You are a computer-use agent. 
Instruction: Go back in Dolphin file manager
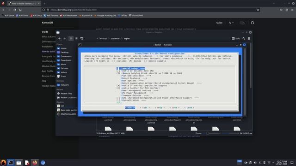(60, 38)
